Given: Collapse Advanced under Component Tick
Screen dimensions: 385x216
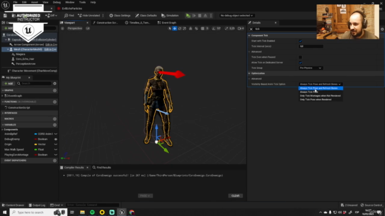Looking at the screenshot, I should (x=249, y=52).
